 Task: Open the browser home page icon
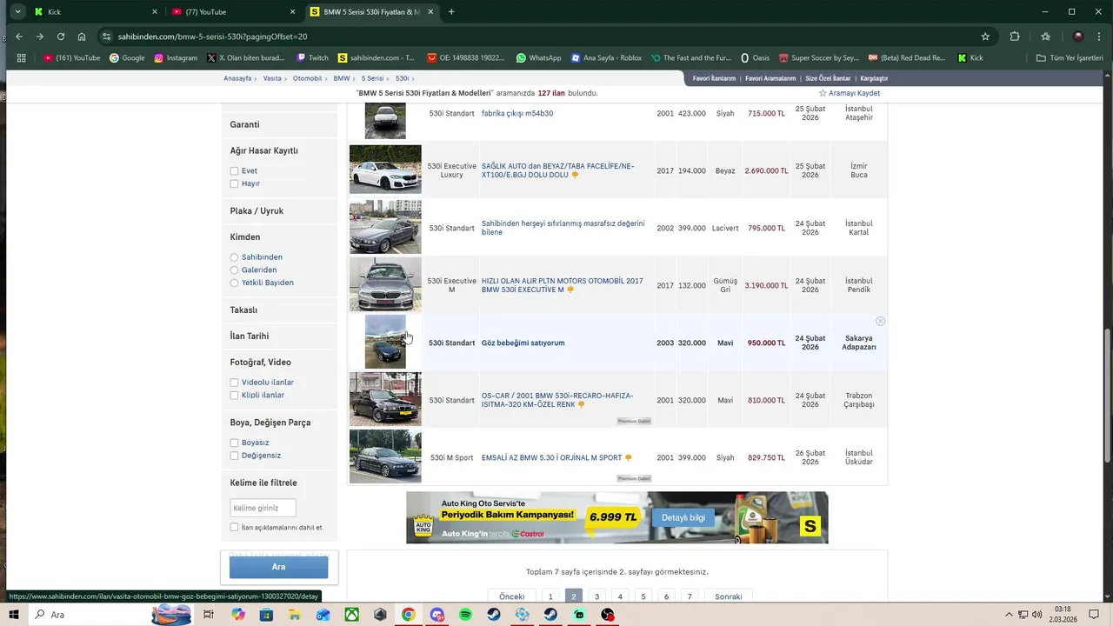(x=82, y=37)
